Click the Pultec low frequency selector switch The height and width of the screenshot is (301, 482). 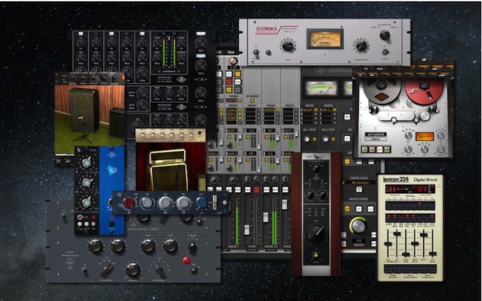[107, 271]
